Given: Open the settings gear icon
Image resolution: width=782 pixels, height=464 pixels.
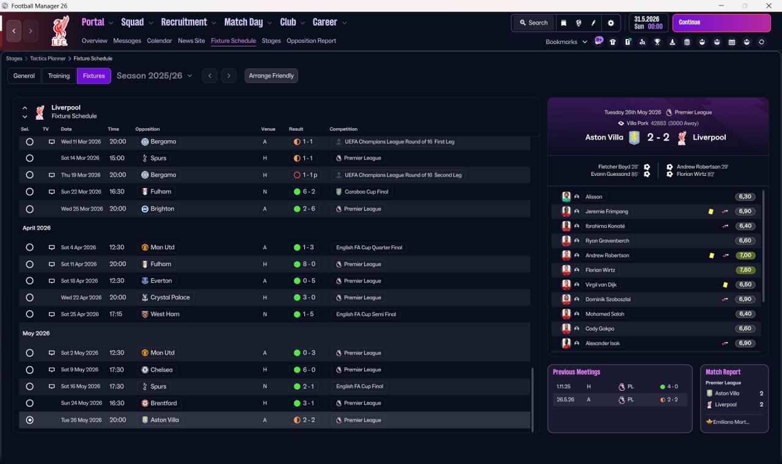Looking at the screenshot, I should (611, 23).
